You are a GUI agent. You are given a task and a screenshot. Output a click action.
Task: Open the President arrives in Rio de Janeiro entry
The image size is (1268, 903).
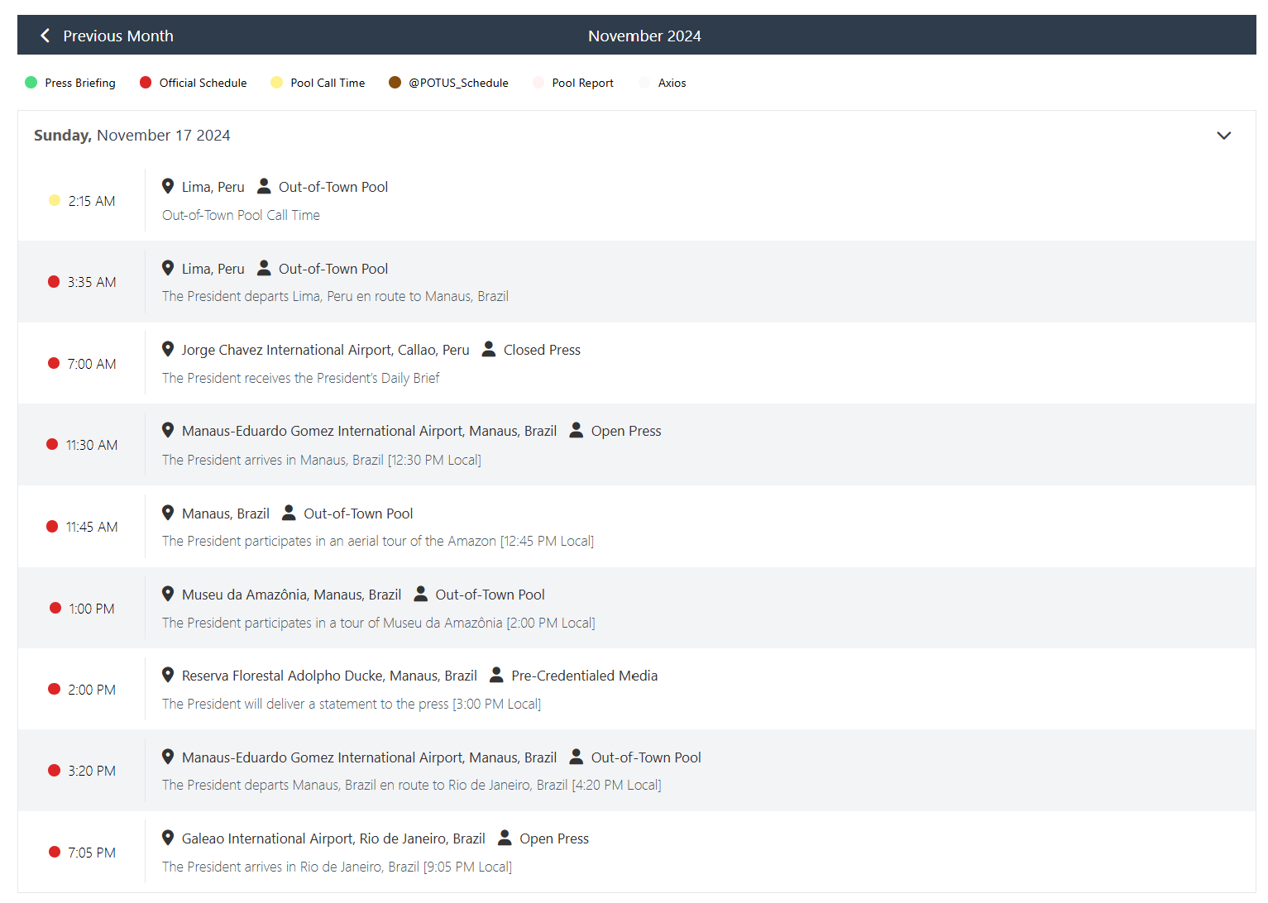pyautogui.click(x=337, y=867)
